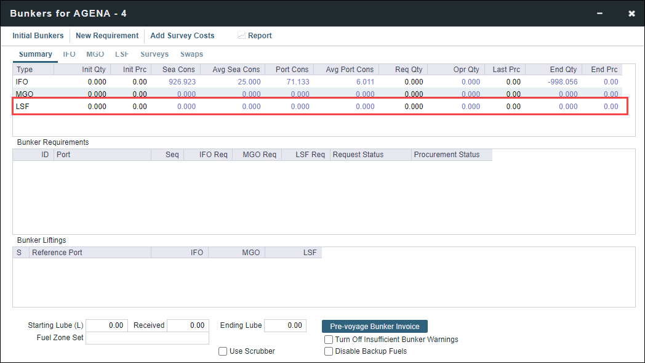This screenshot has height=363, width=645.
Task: Minimize the Bunkers window
Action: pyautogui.click(x=600, y=13)
